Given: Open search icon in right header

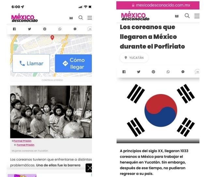Looking at the screenshot, I should coord(187,16).
